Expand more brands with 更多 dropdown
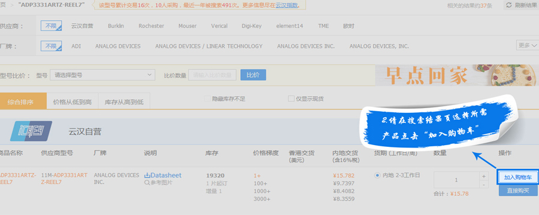Viewport: 539px width, 215px height. tap(527, 45)
